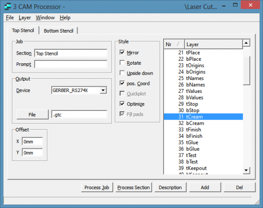Open the Layer menu

(x=25, y=18)
